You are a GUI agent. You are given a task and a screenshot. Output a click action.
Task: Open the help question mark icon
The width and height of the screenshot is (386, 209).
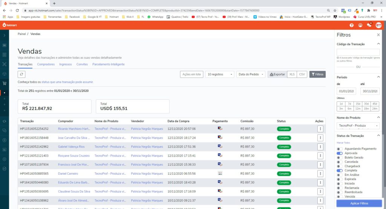point(352,25)
